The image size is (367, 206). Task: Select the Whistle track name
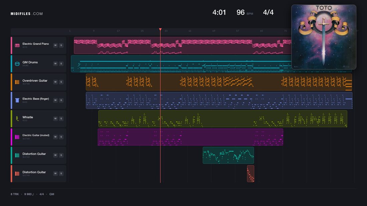(x=28, y=117)
